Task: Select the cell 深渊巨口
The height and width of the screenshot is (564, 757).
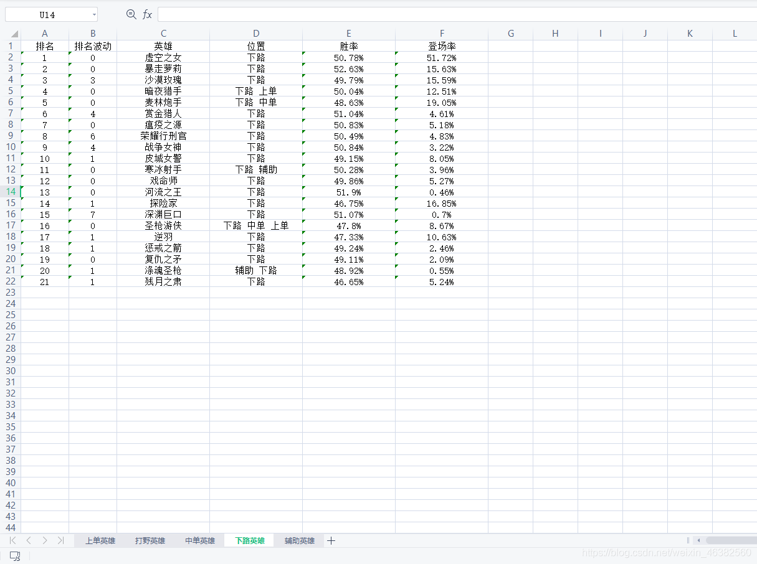Action: point(163,215)
